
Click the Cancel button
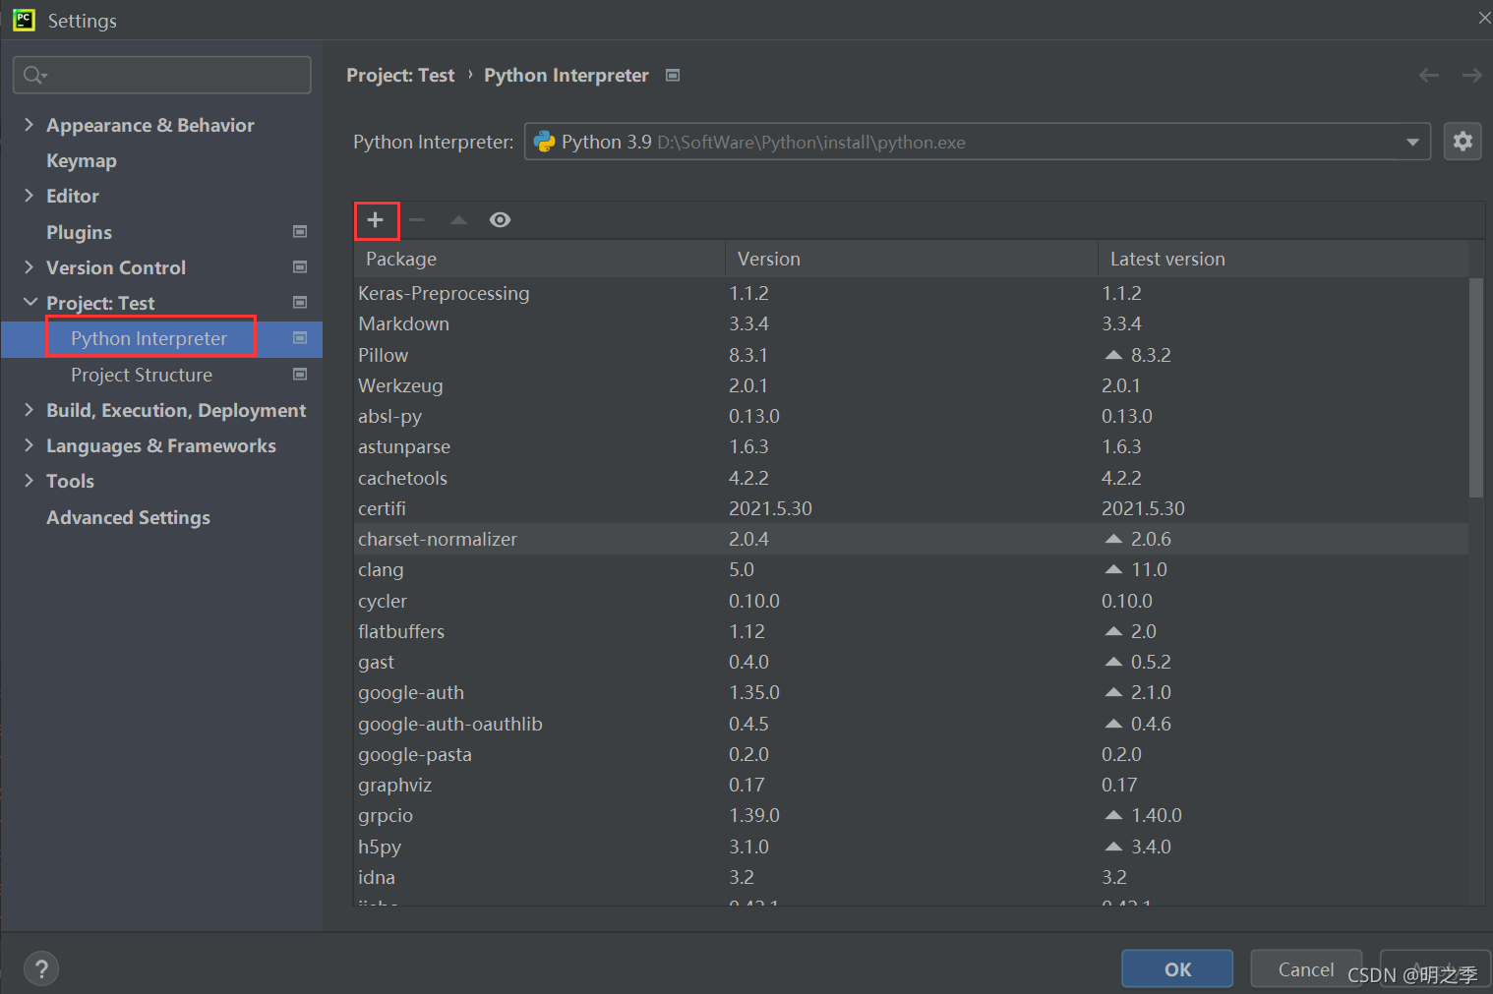click(x=1306, y=969)
